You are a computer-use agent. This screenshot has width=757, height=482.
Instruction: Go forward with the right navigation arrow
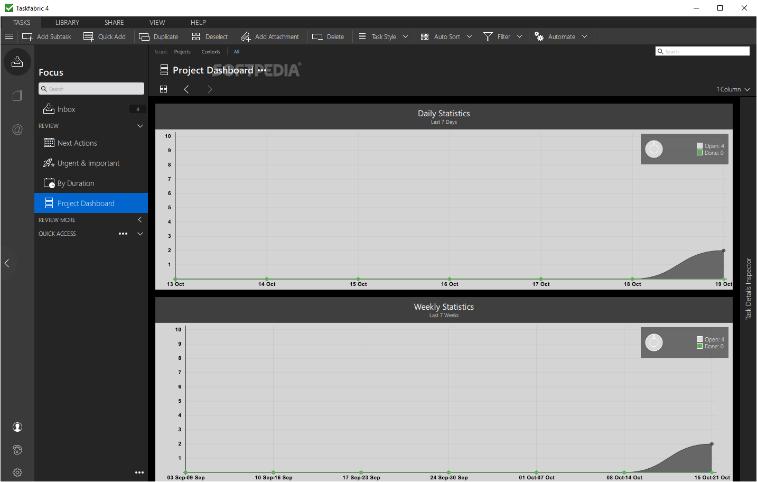(x=210, y=89)
